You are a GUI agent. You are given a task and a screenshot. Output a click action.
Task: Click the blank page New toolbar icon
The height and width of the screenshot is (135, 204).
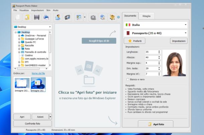[x=18, y=17]
